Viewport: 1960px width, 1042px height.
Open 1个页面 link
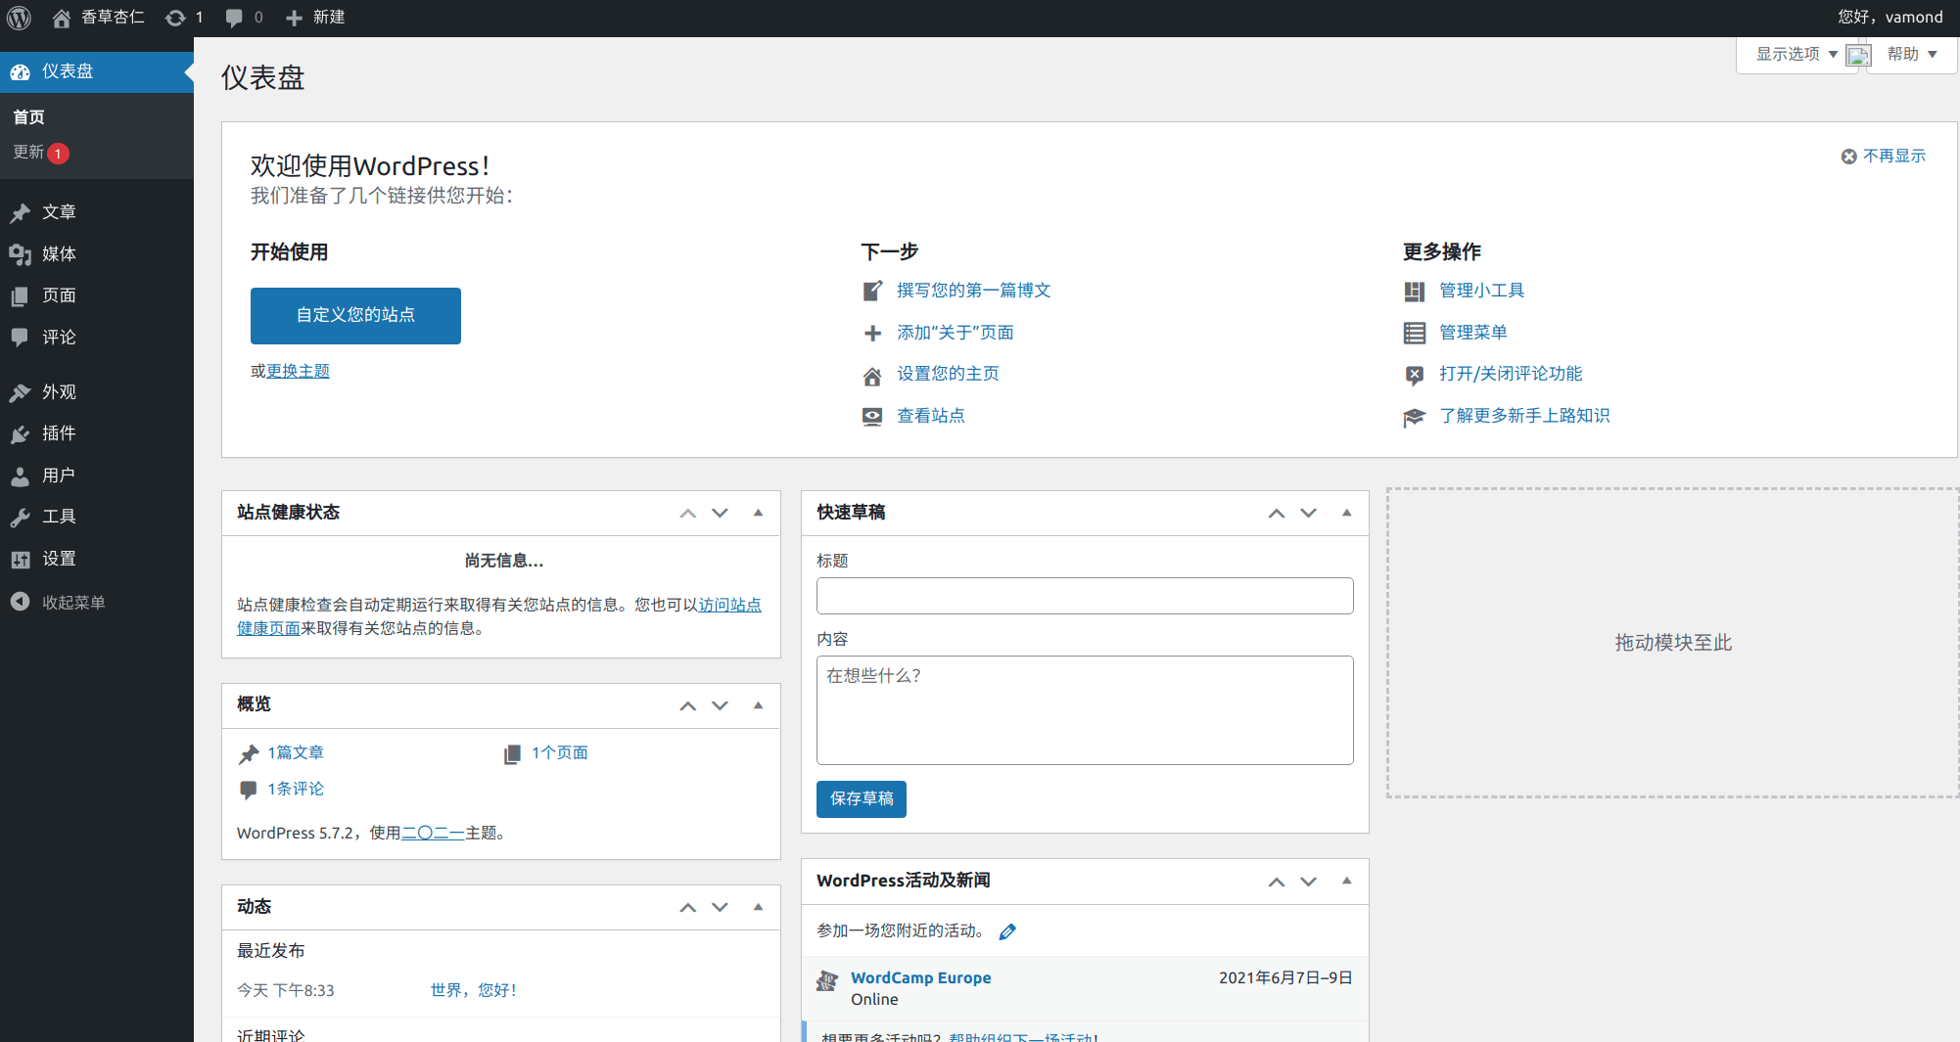559,753
